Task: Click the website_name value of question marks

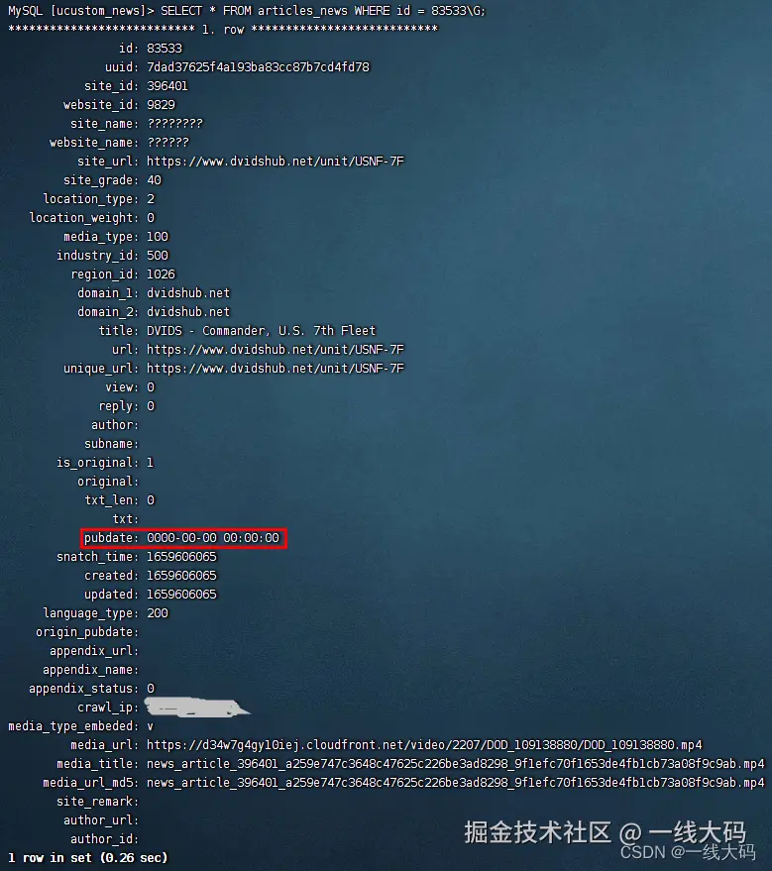Action: [167, 143]
